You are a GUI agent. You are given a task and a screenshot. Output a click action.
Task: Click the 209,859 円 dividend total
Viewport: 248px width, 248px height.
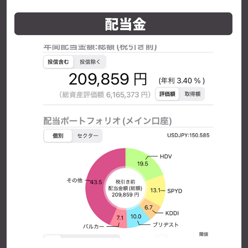coord(108,79)
